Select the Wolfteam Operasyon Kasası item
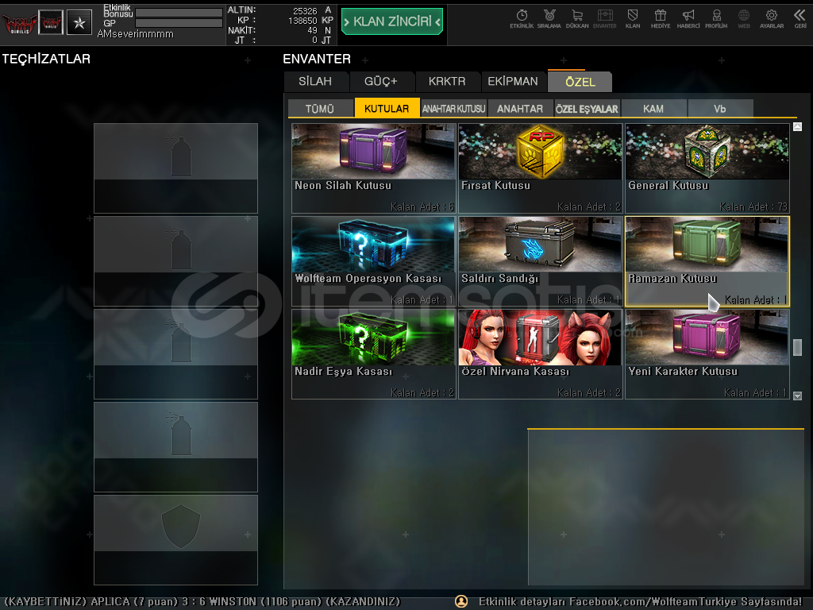Image resolution: width=813 pixels, height=610 pixels. point(373,261)
